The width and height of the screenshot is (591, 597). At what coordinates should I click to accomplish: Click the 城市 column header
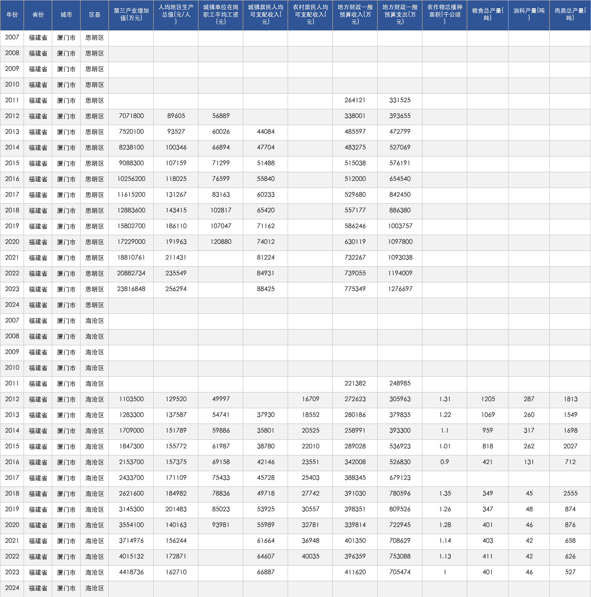pyautogui.click(x=66, y=15)
